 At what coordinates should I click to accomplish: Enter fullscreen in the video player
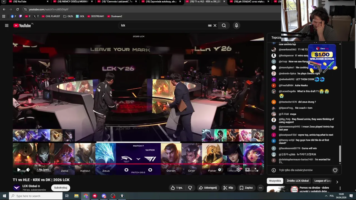[x=256, y=170]
